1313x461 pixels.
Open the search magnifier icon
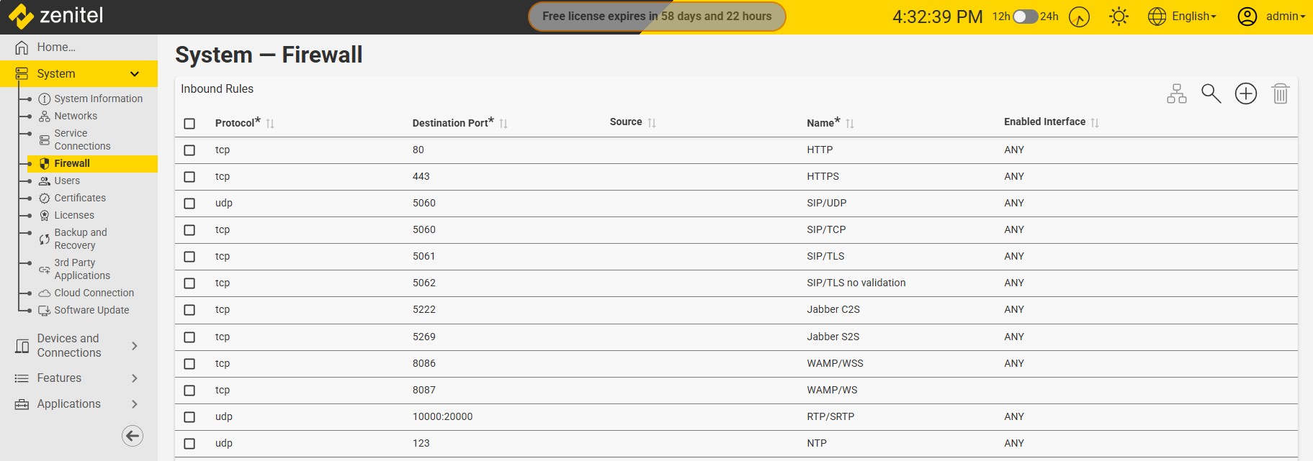[1211, 93]
